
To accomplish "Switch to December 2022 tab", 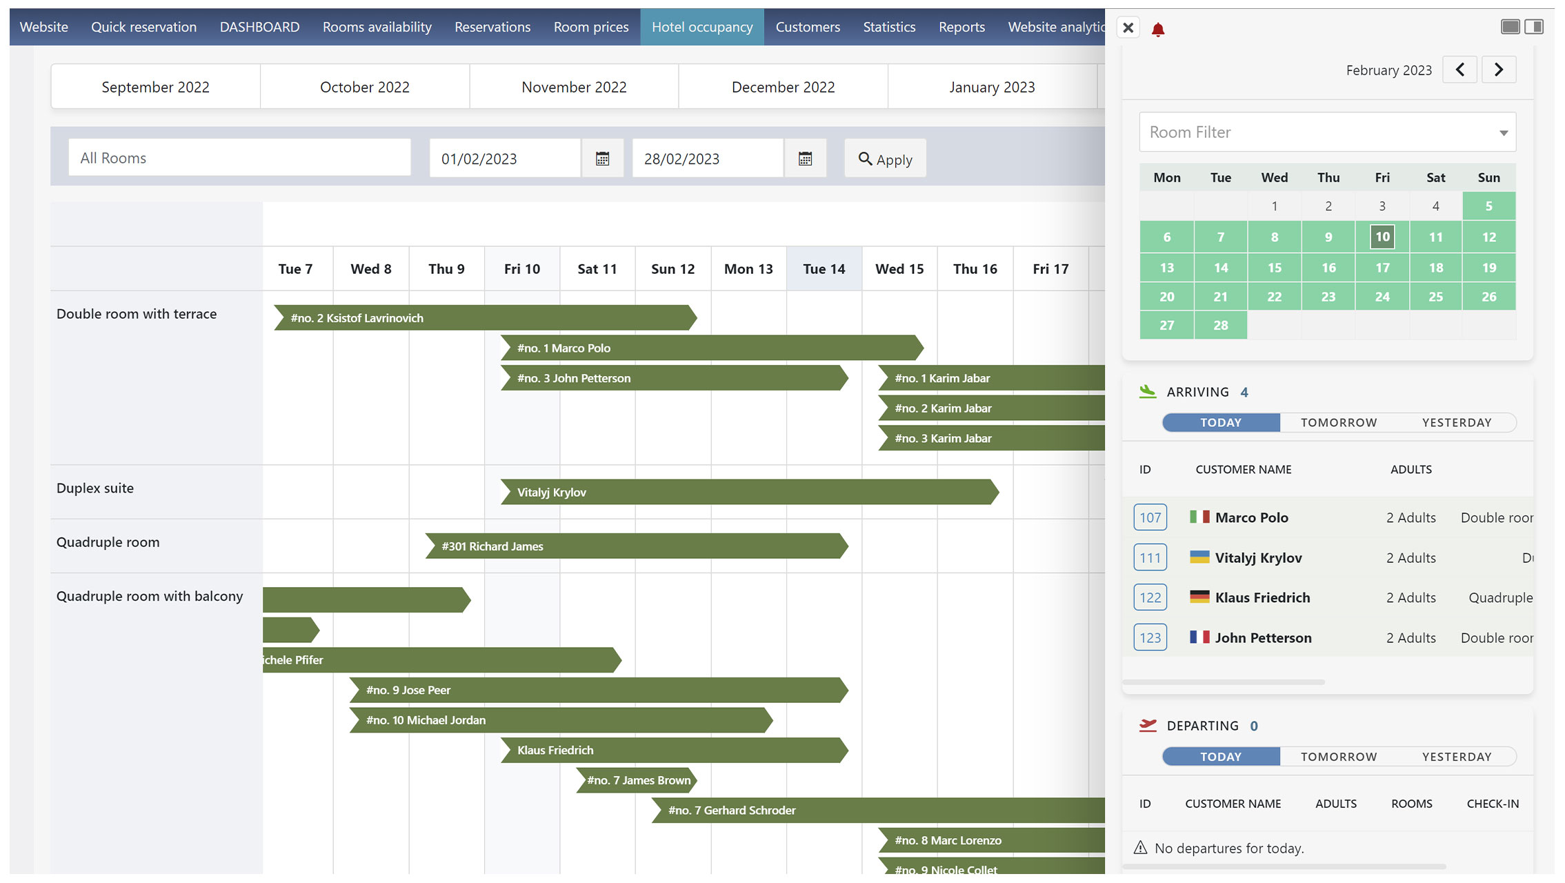I will 783,87.
